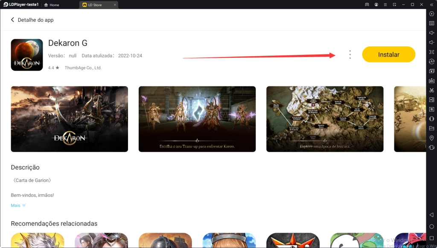Viewport: 437px width, 248px height.
Task: Click the scissors screenshot icon
Action: [x=431, y=90]
